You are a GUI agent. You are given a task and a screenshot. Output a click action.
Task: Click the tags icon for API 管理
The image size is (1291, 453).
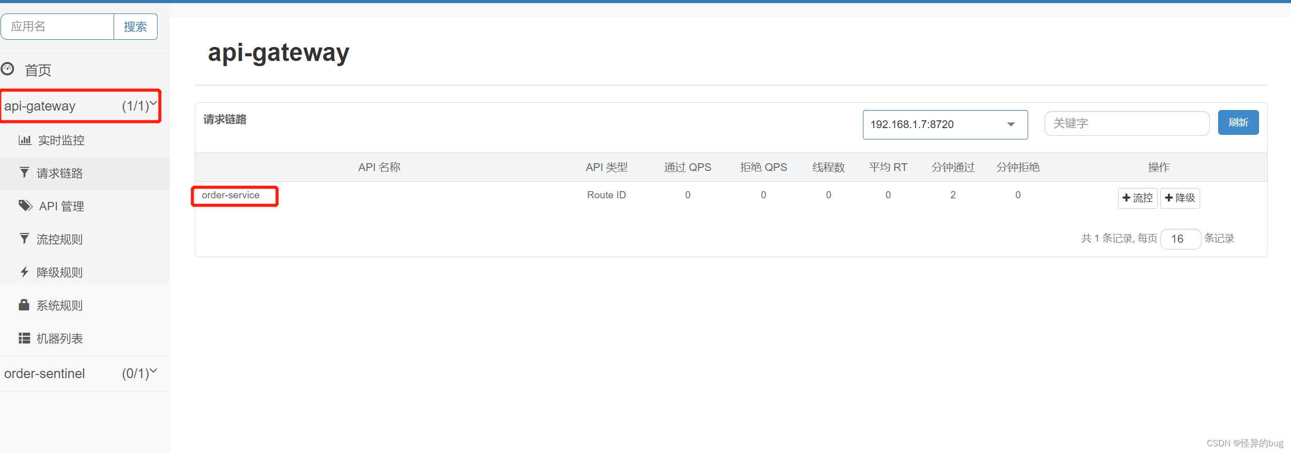coord(26,206)
